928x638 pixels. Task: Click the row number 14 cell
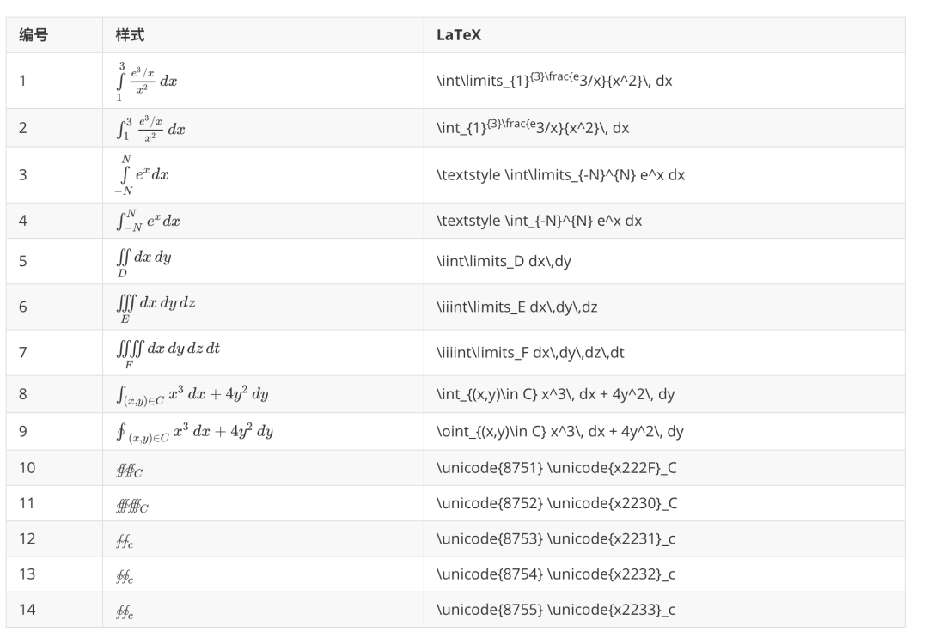click(x=54, y=610)
